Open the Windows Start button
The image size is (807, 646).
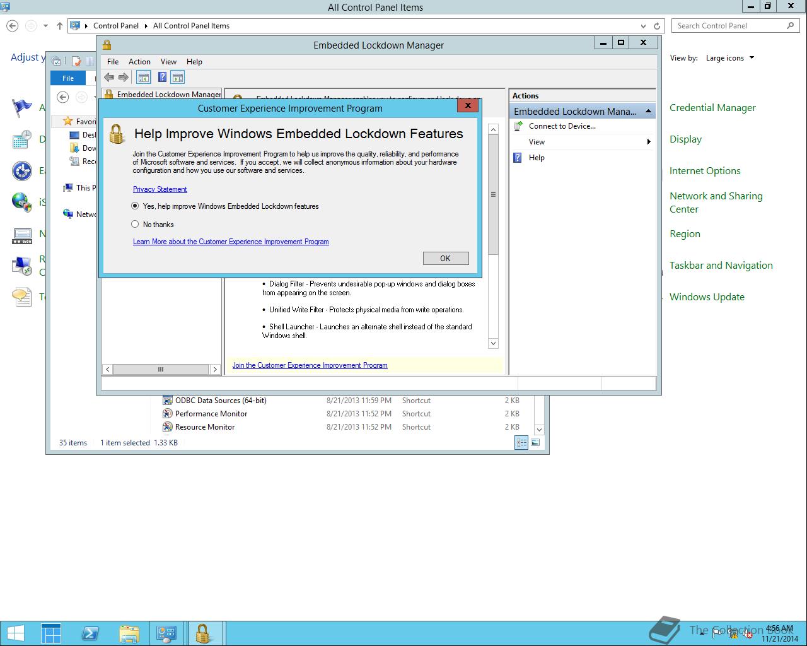(x=16, y=633)
